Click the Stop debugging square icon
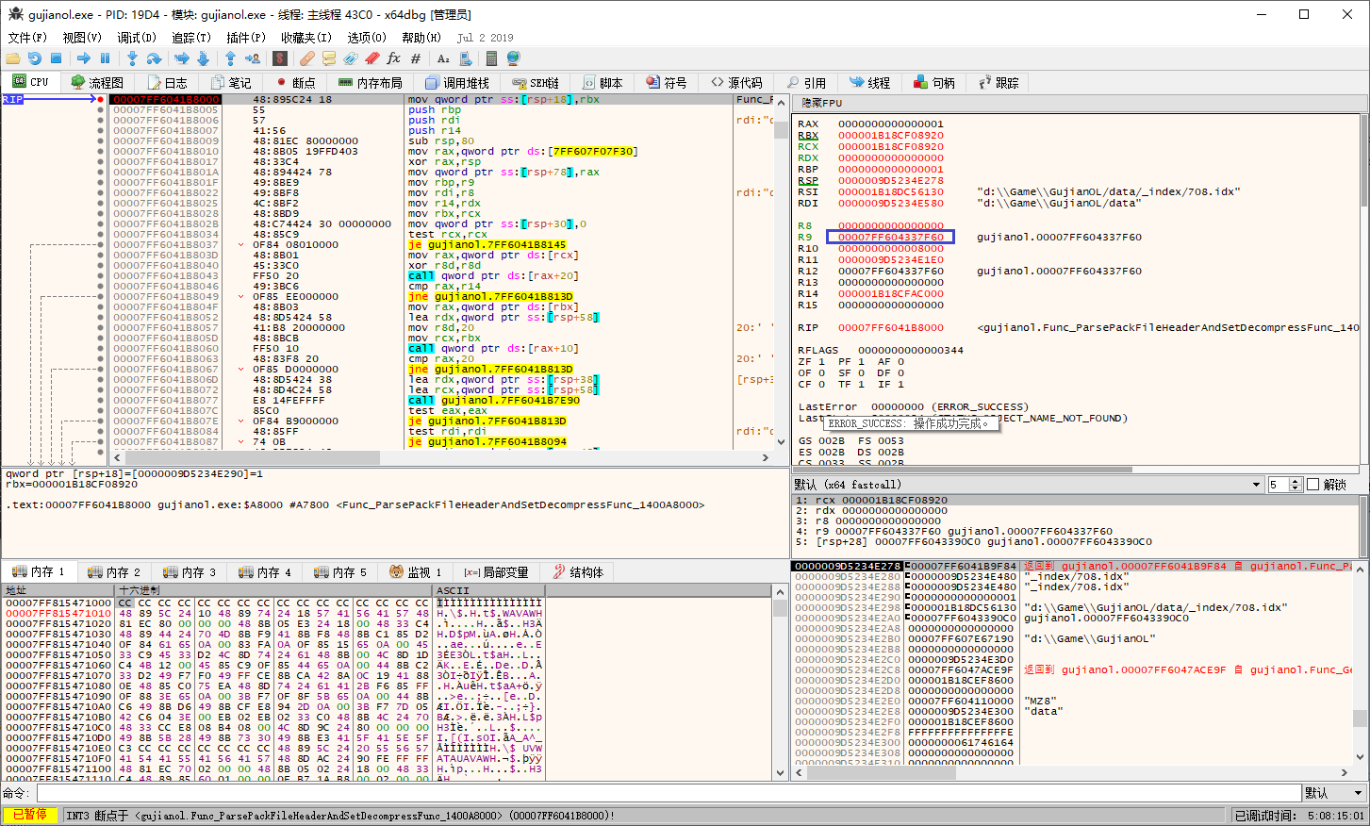The height and width of the screenshot is (826, 1370). (56, 58)
